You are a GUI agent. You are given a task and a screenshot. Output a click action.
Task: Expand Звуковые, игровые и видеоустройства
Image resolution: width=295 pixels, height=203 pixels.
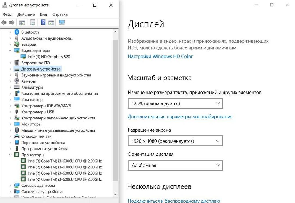point(10,75)
